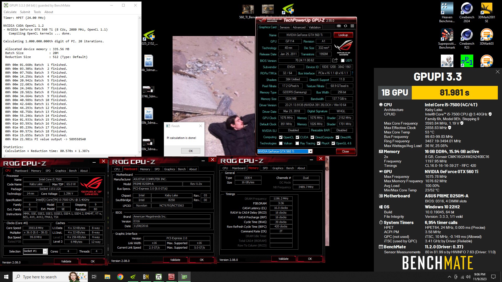Switch to GPU-Z via taskbar graphics card icon
The height and width of the screenshot is (282, 502).
pos(184,277)
